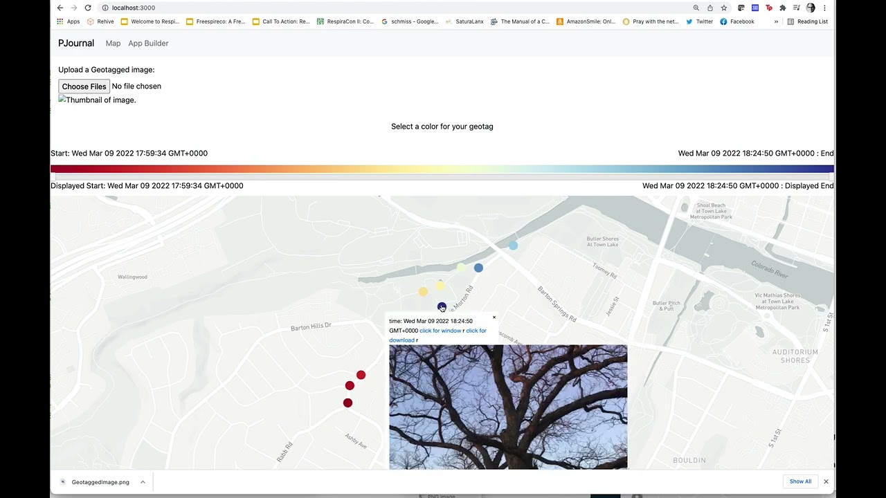This screenshot has width=886, height=498.
Task: Click the Choose Files button
Action: click(84, 86)
